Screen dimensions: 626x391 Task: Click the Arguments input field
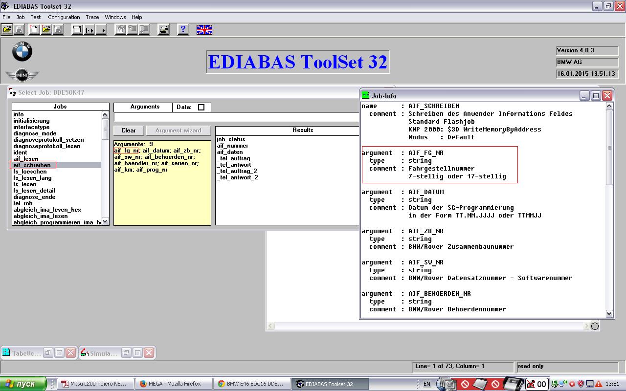236,117
